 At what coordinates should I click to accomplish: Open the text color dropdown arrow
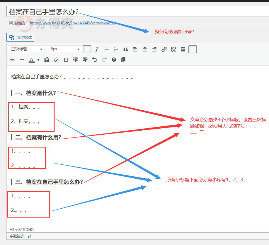coord(39,60)
